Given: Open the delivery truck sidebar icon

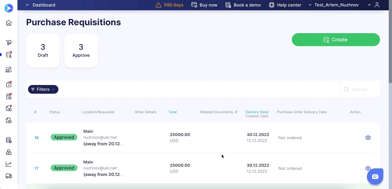Looking at the screenshot, I should [9, 176].
